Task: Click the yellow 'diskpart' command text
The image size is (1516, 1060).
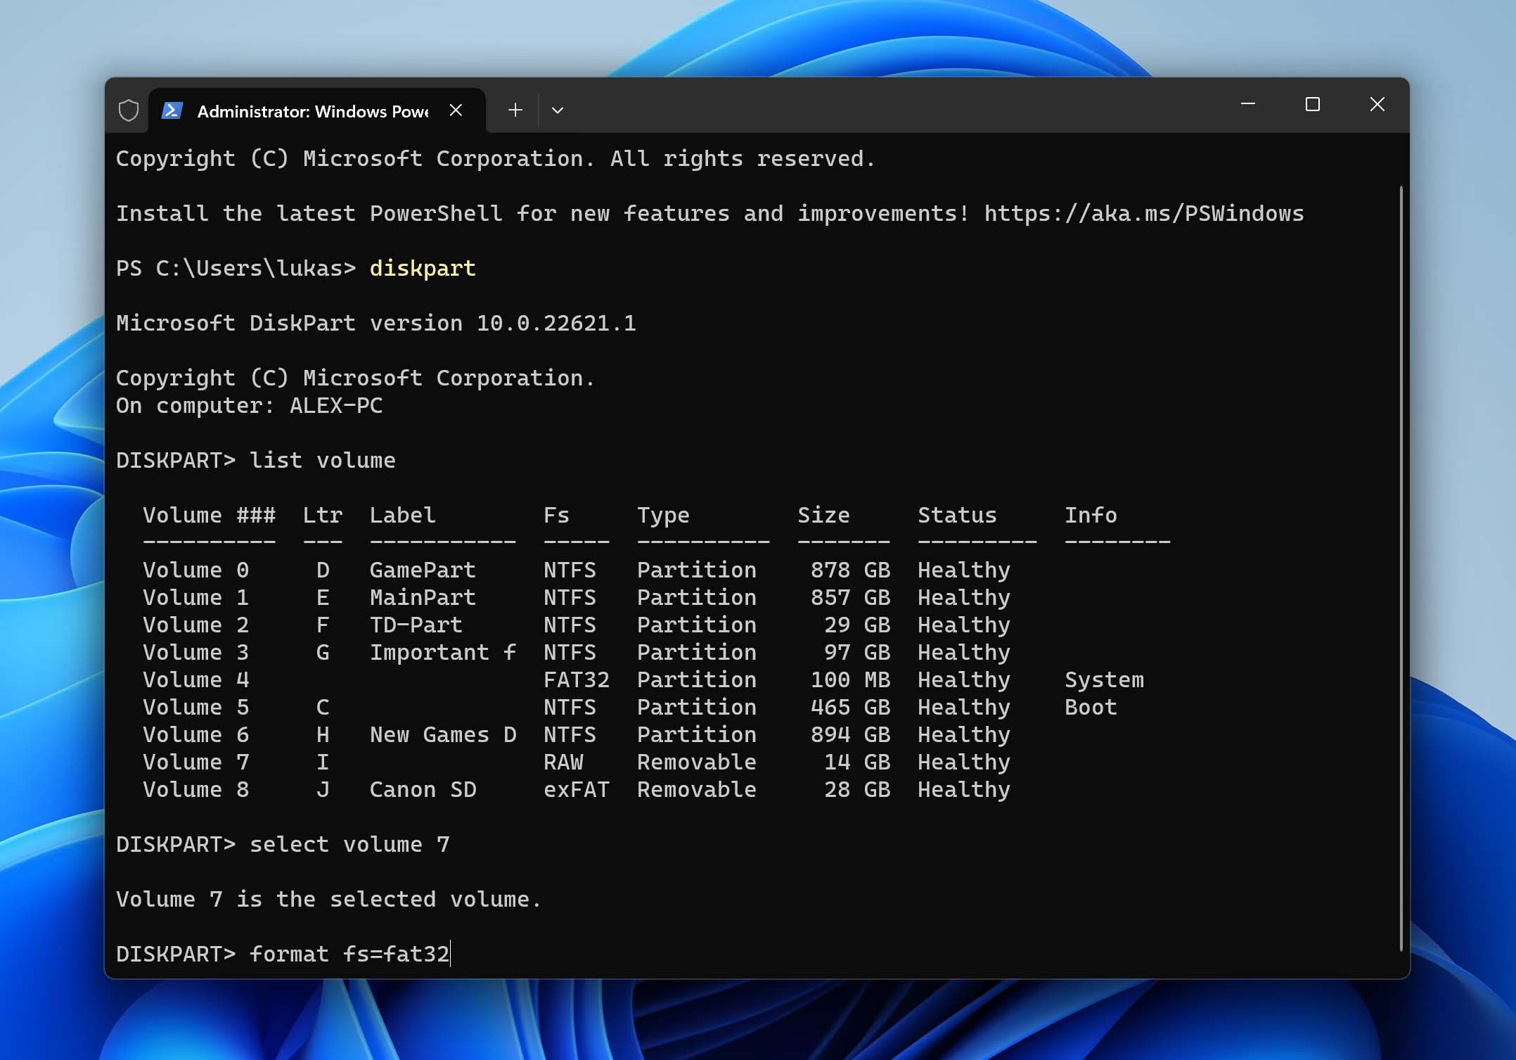Action: coord(423,269)
